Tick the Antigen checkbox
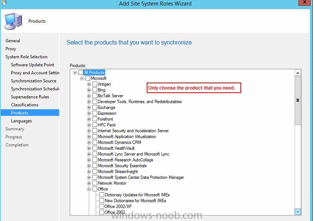Screen dimensions: 313x221 (x=95, y=84)
